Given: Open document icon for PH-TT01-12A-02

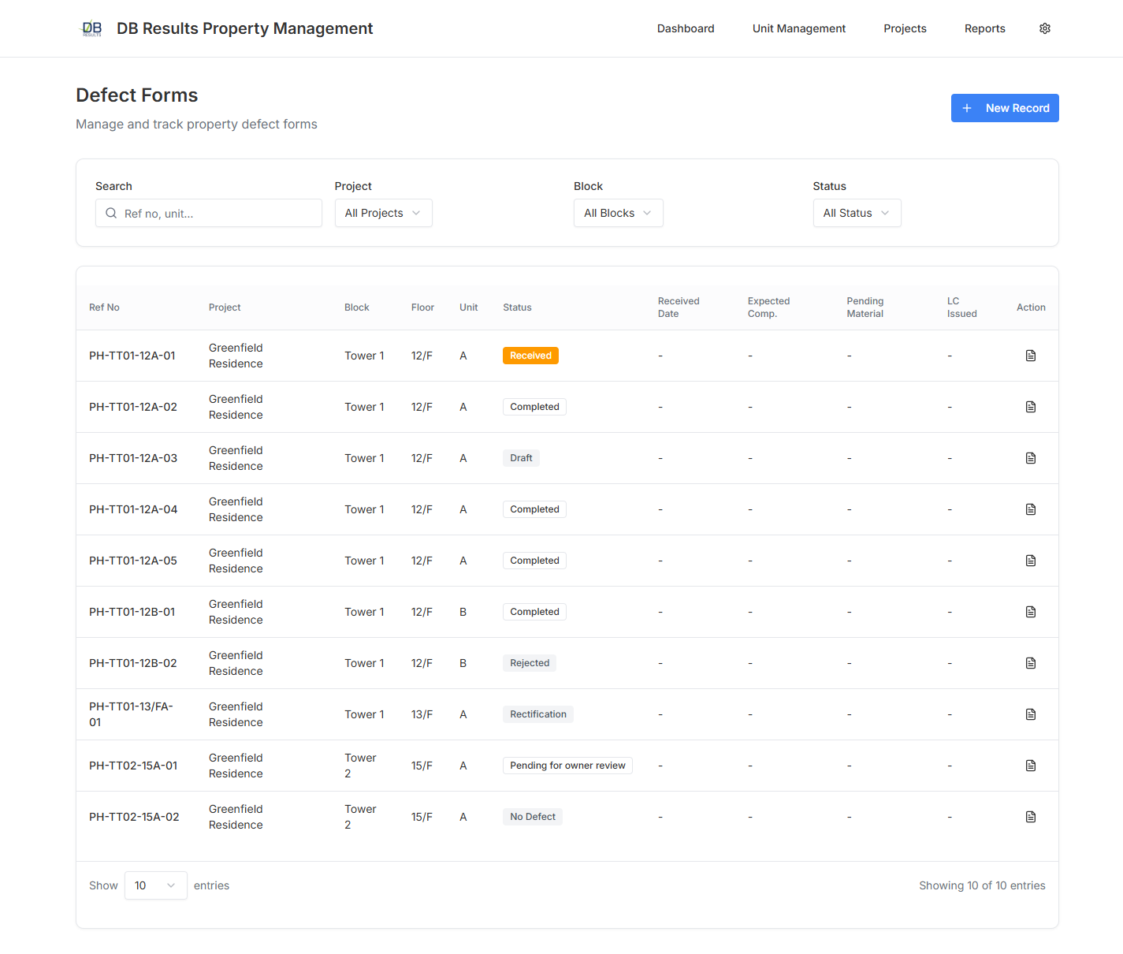Looking at the screenshot, I should 1031,407.
